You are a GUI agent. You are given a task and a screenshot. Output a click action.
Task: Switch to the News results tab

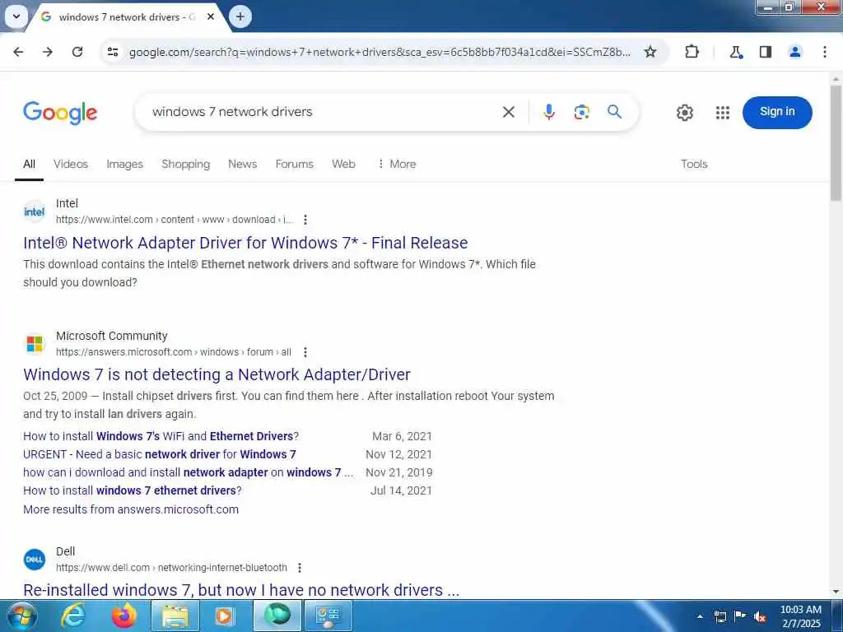243,164
